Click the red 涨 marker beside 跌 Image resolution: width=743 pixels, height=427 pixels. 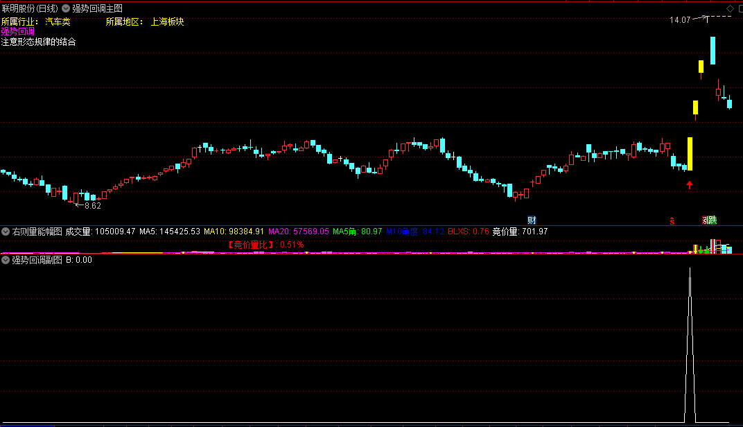[x=705, y=220]
